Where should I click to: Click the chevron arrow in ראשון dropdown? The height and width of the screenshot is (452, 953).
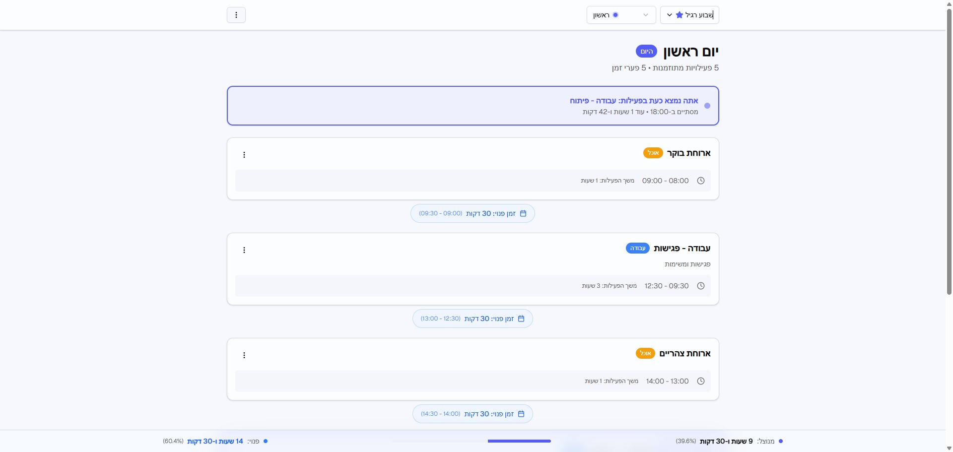click(646, 15)
